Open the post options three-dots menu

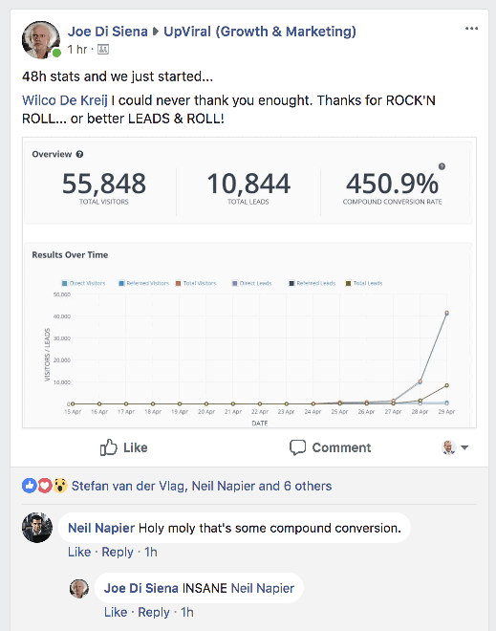point(471,29)
